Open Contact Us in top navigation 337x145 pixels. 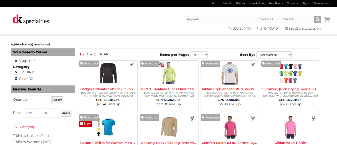(293, 4)
